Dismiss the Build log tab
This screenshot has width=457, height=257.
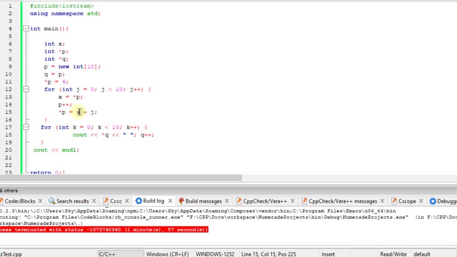point(170,201)
